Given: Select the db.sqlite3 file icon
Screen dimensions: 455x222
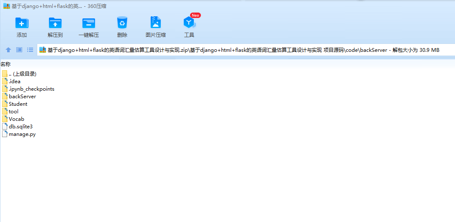Looking at the screenshot, I should point(5,126).
